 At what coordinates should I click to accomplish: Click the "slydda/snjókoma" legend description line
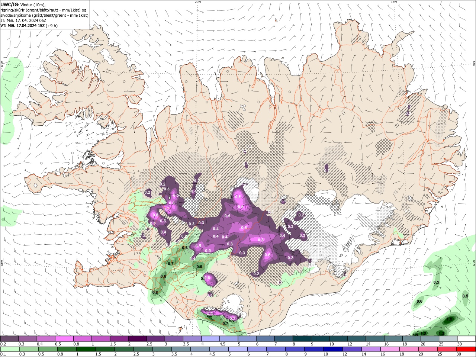pyautogui.click(x=45, y=15)
